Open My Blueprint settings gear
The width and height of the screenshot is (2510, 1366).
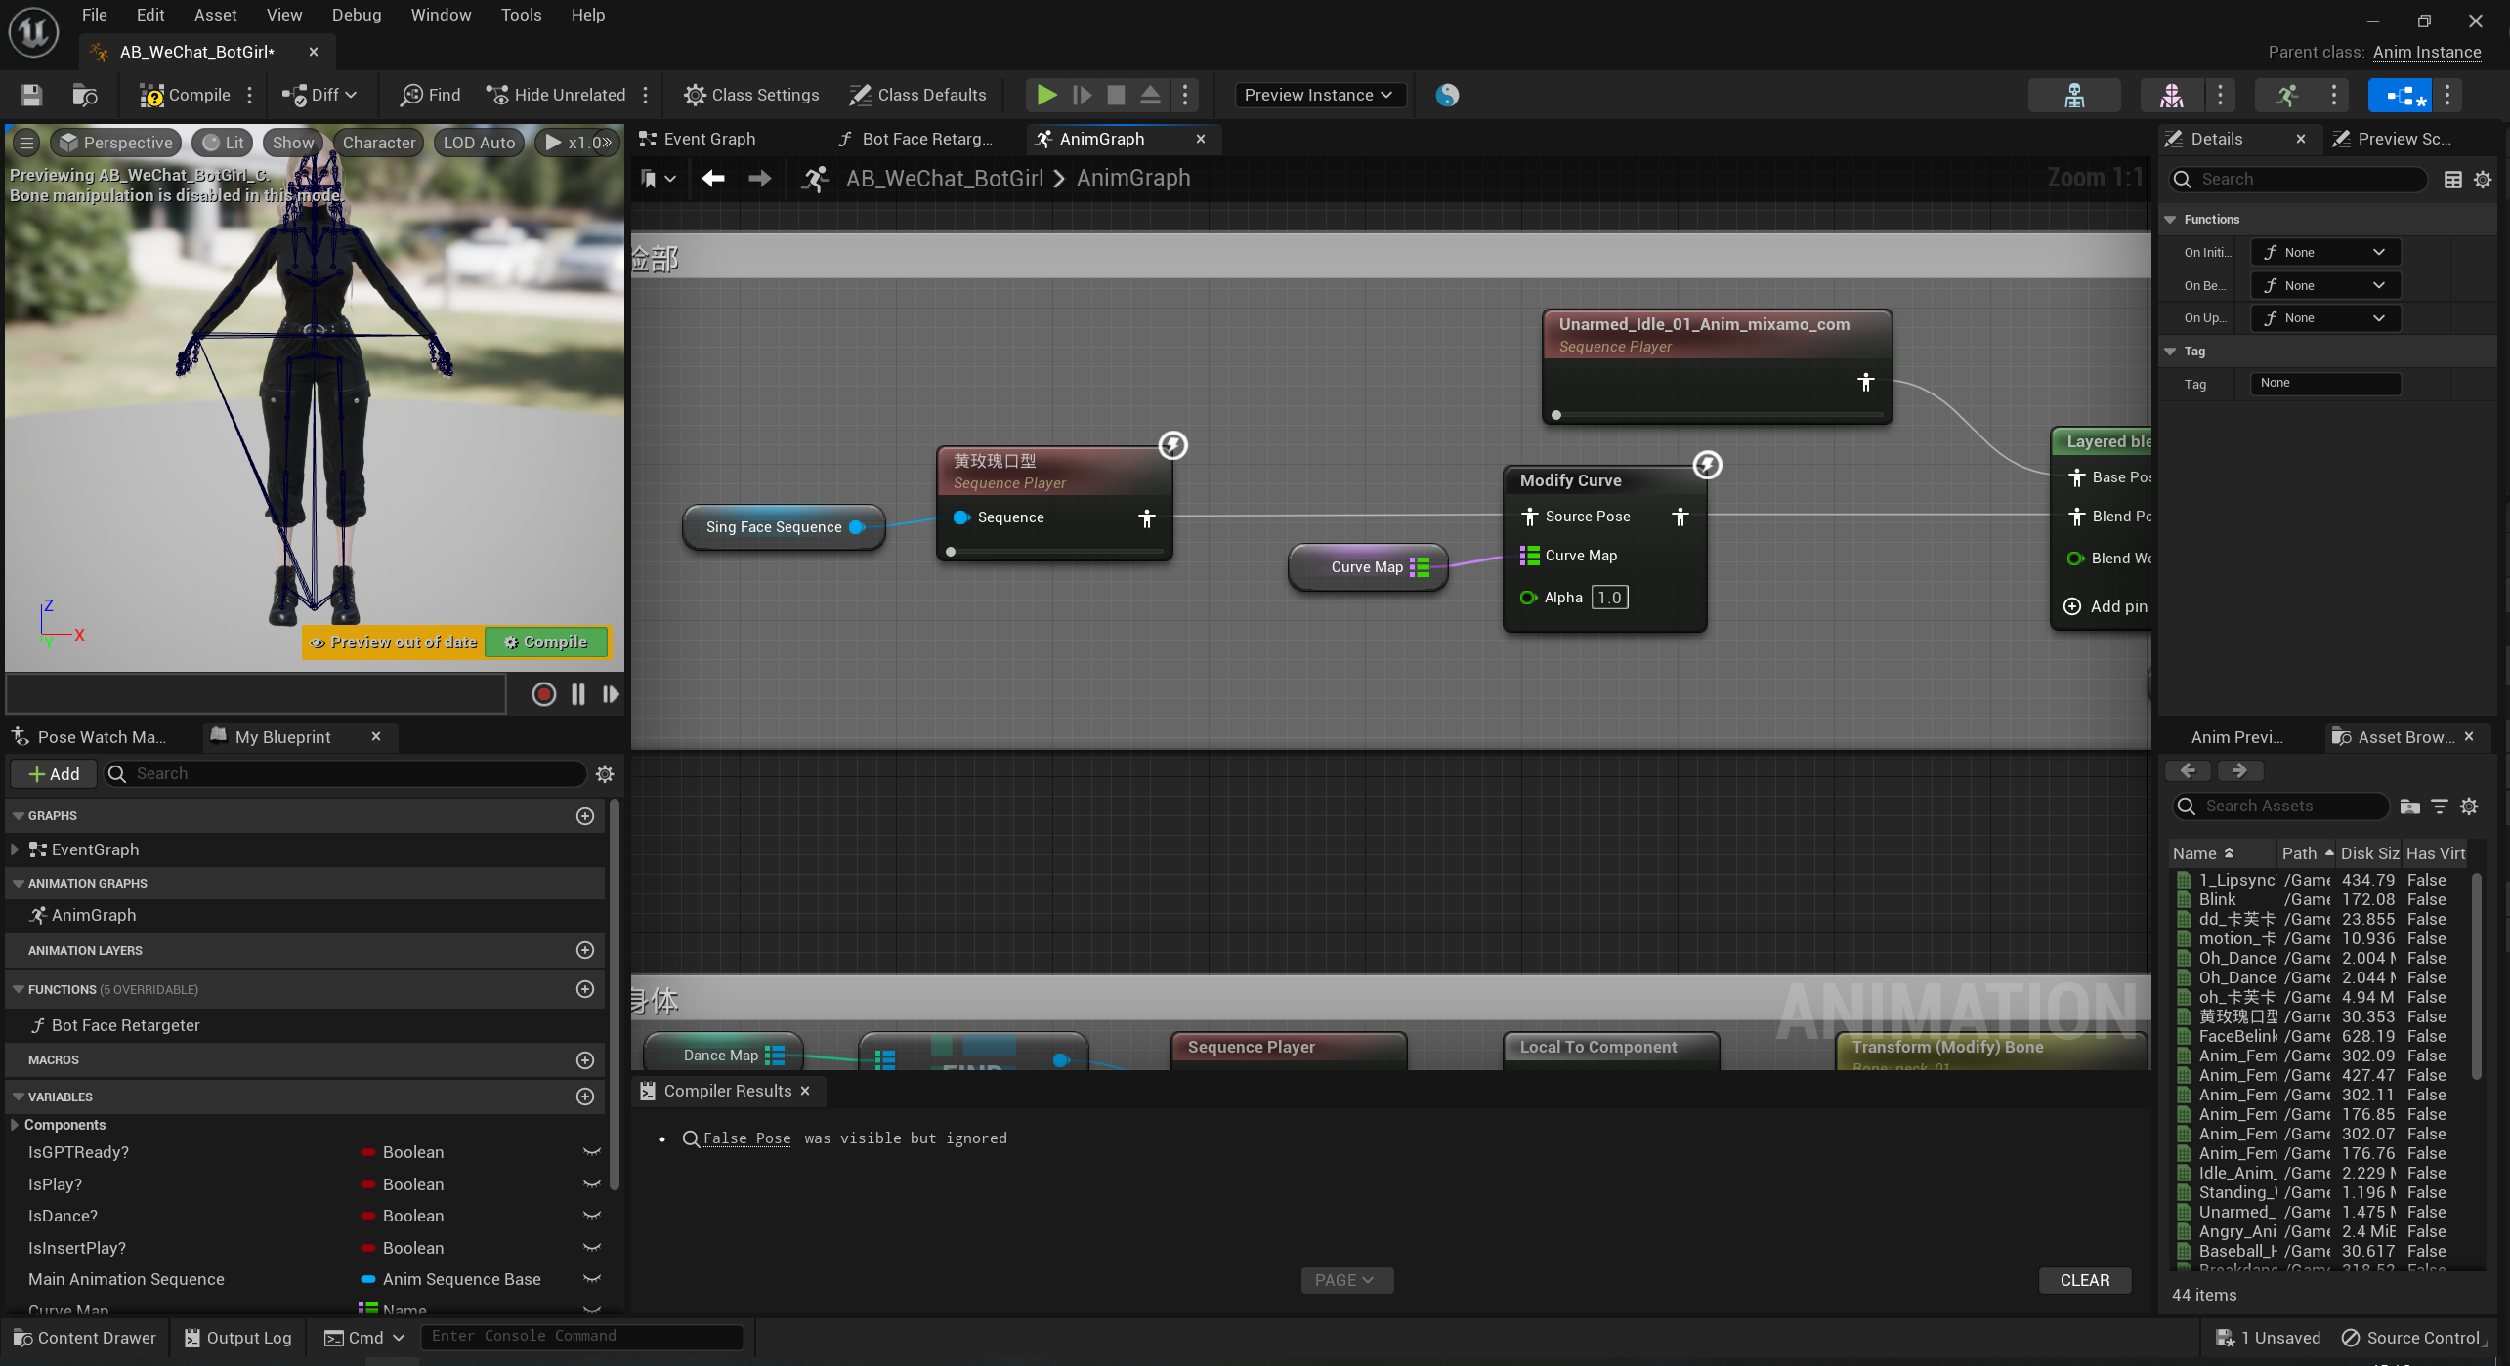(x=605, y=774)
